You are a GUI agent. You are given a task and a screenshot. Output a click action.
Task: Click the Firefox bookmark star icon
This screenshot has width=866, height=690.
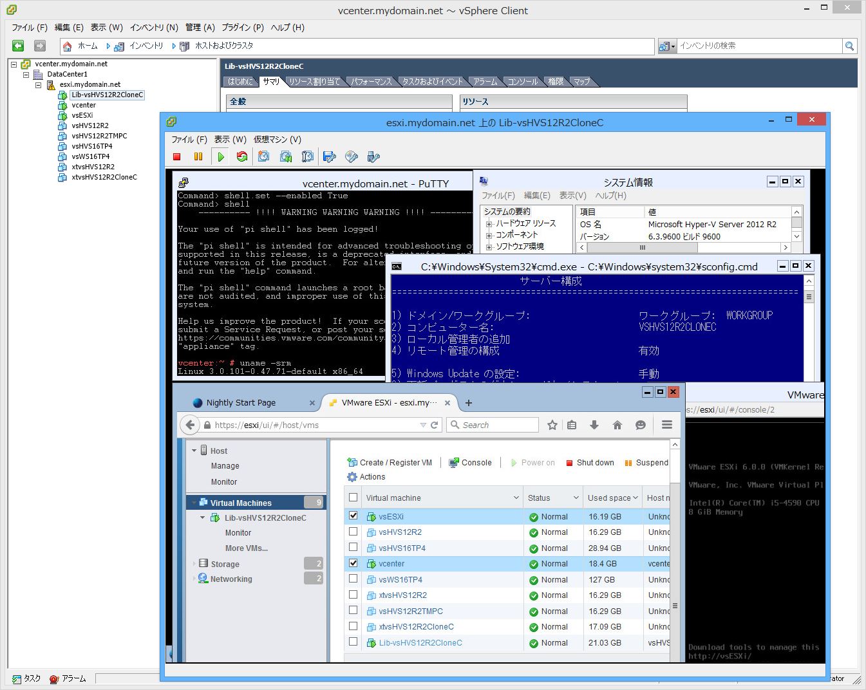point(552,425)
